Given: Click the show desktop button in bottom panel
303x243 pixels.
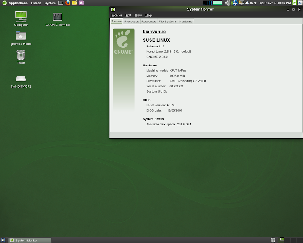Looking at the screenshot, I should point(3,240).
